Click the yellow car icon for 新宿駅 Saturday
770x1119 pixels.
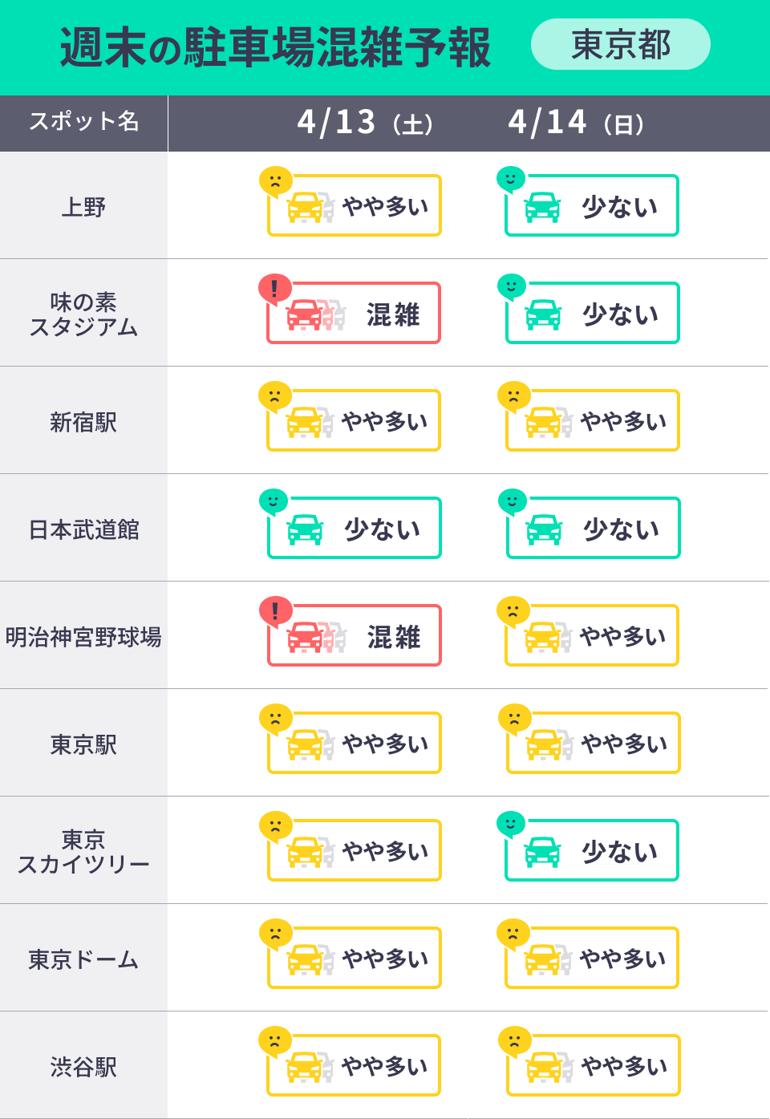point(304,422)
